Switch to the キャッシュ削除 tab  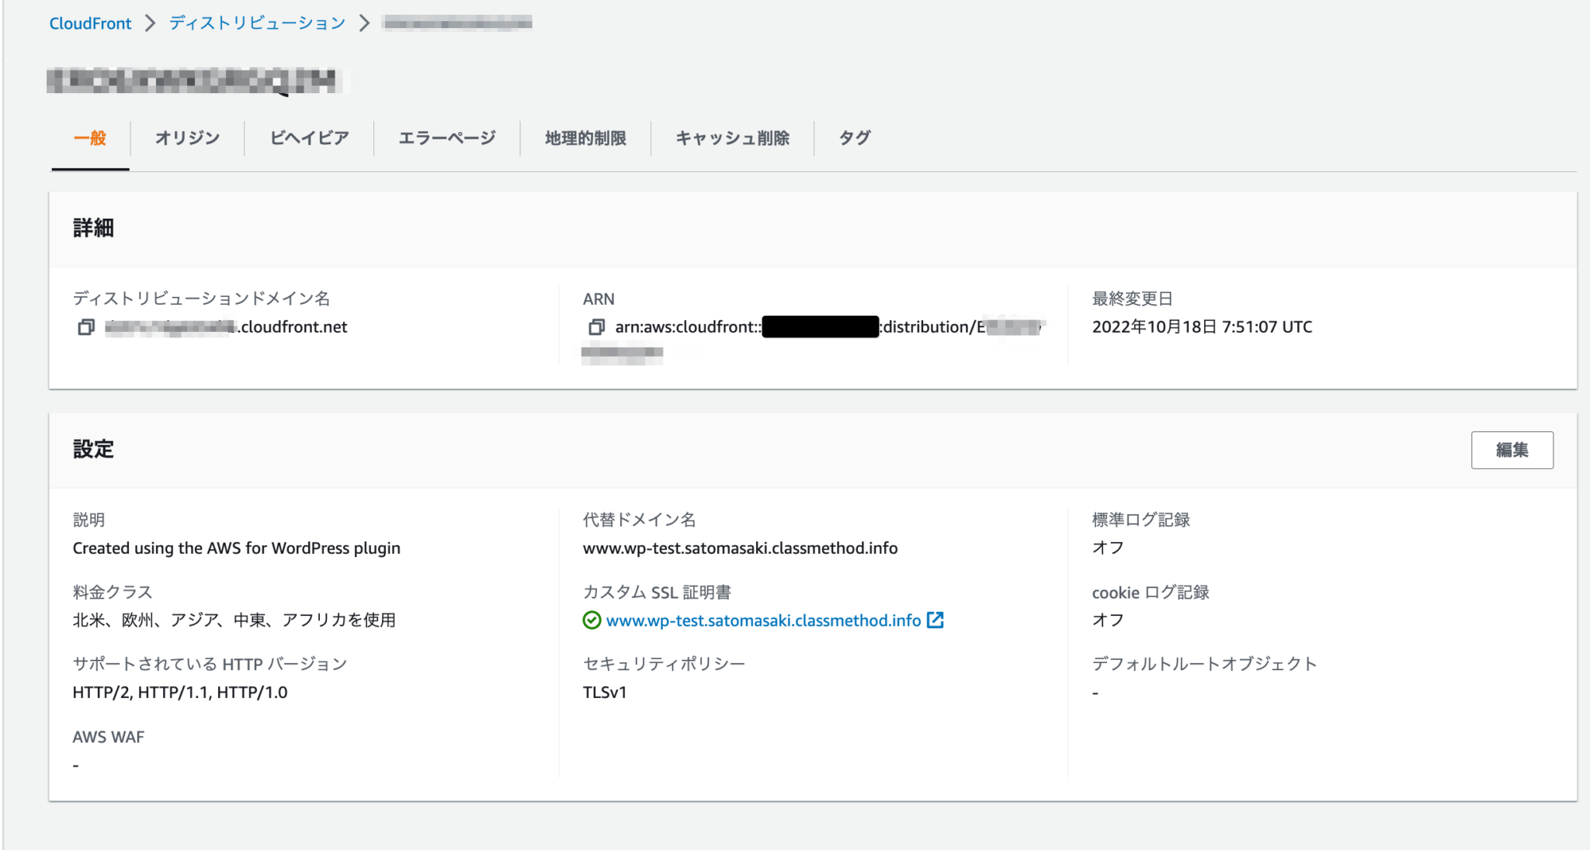point(733,138)
